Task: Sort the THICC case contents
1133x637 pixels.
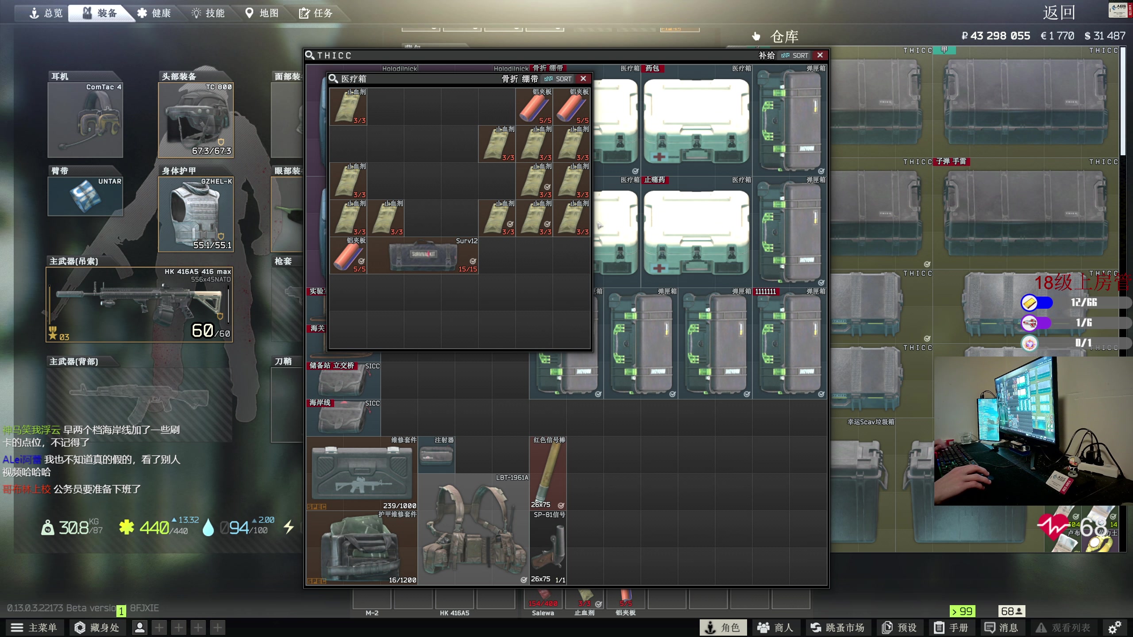Action: point(795,55)
